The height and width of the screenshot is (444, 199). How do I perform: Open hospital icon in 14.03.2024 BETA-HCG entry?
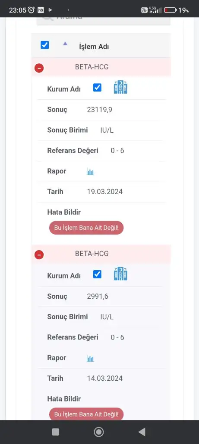pyautogui.click(x=120, y=274)
